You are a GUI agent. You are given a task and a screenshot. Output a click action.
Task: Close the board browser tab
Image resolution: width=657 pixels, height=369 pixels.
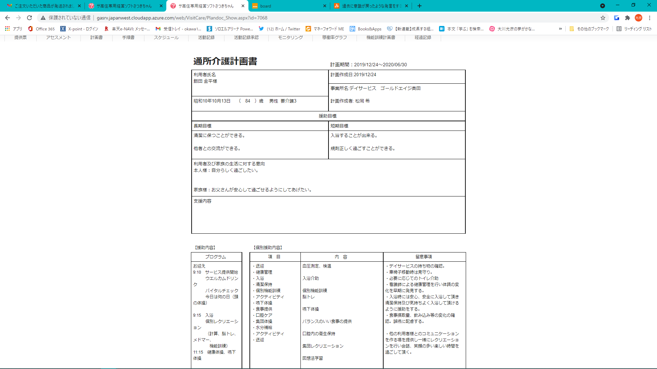click(x=325, y=6)
